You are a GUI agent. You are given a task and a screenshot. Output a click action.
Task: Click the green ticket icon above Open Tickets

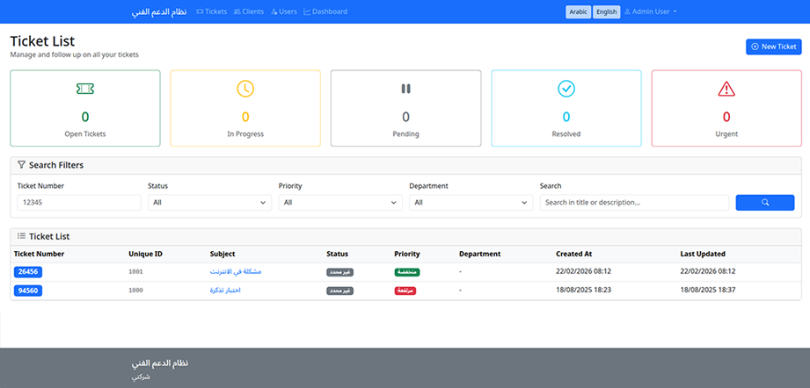tap(85, 89)
